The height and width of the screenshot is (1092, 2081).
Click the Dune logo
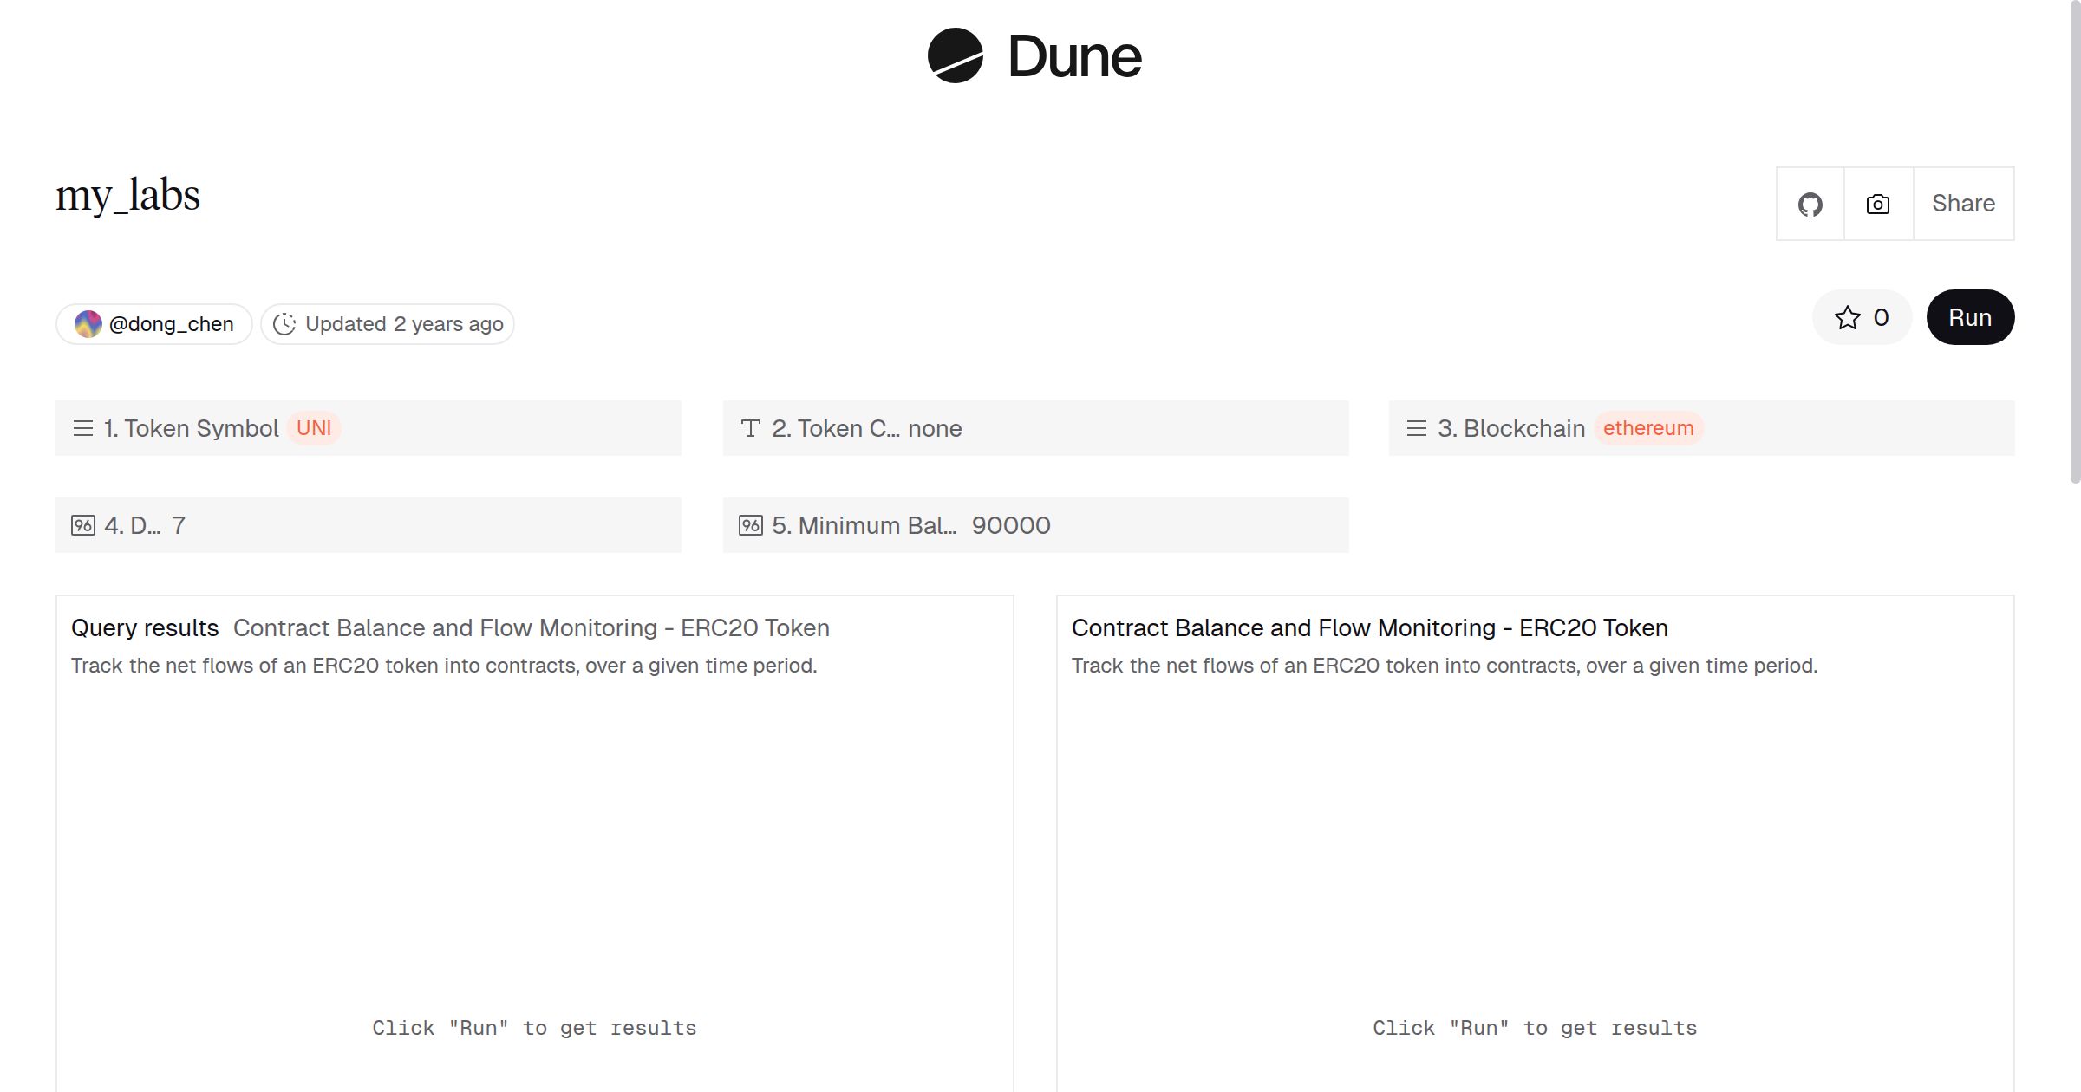click(1034, 56)
